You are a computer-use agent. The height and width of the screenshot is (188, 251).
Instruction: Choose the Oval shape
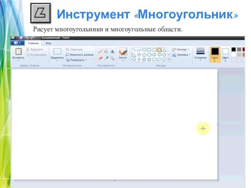tap(144, 50)
